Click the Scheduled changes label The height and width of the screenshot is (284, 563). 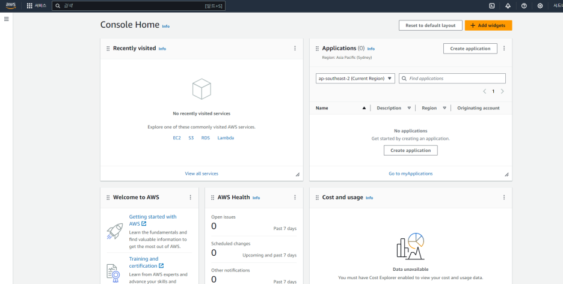pos(230,244)
